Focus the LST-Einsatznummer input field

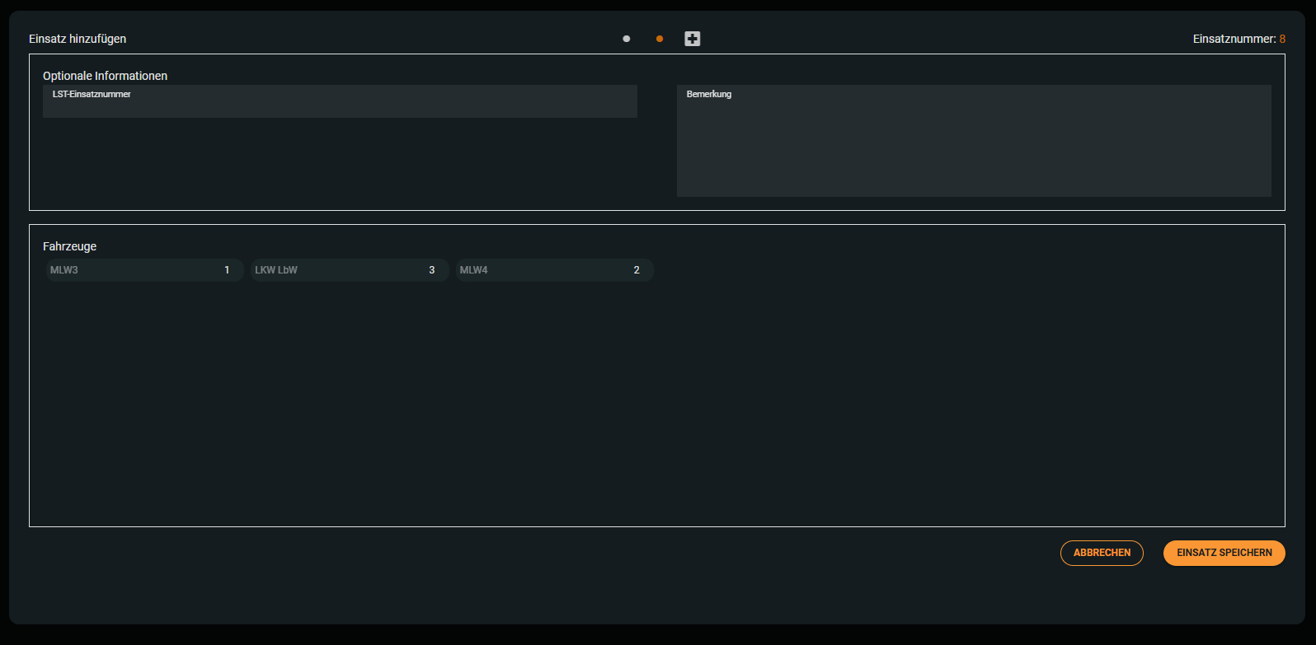point(340,105)
